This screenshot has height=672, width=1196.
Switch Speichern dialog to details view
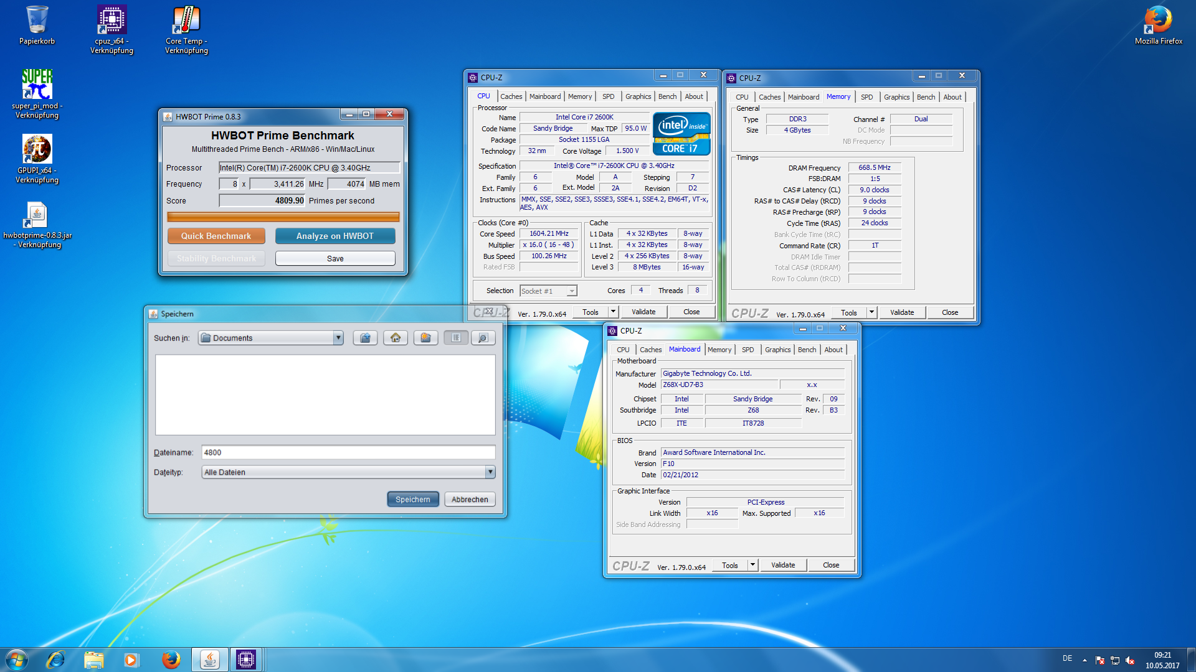(483, 338)
